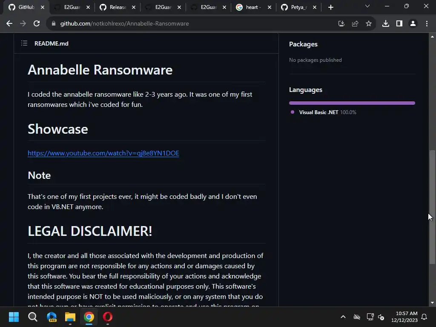Go back to the previous page
This screenshot has width=436, height=327.
tap(9, 24)
